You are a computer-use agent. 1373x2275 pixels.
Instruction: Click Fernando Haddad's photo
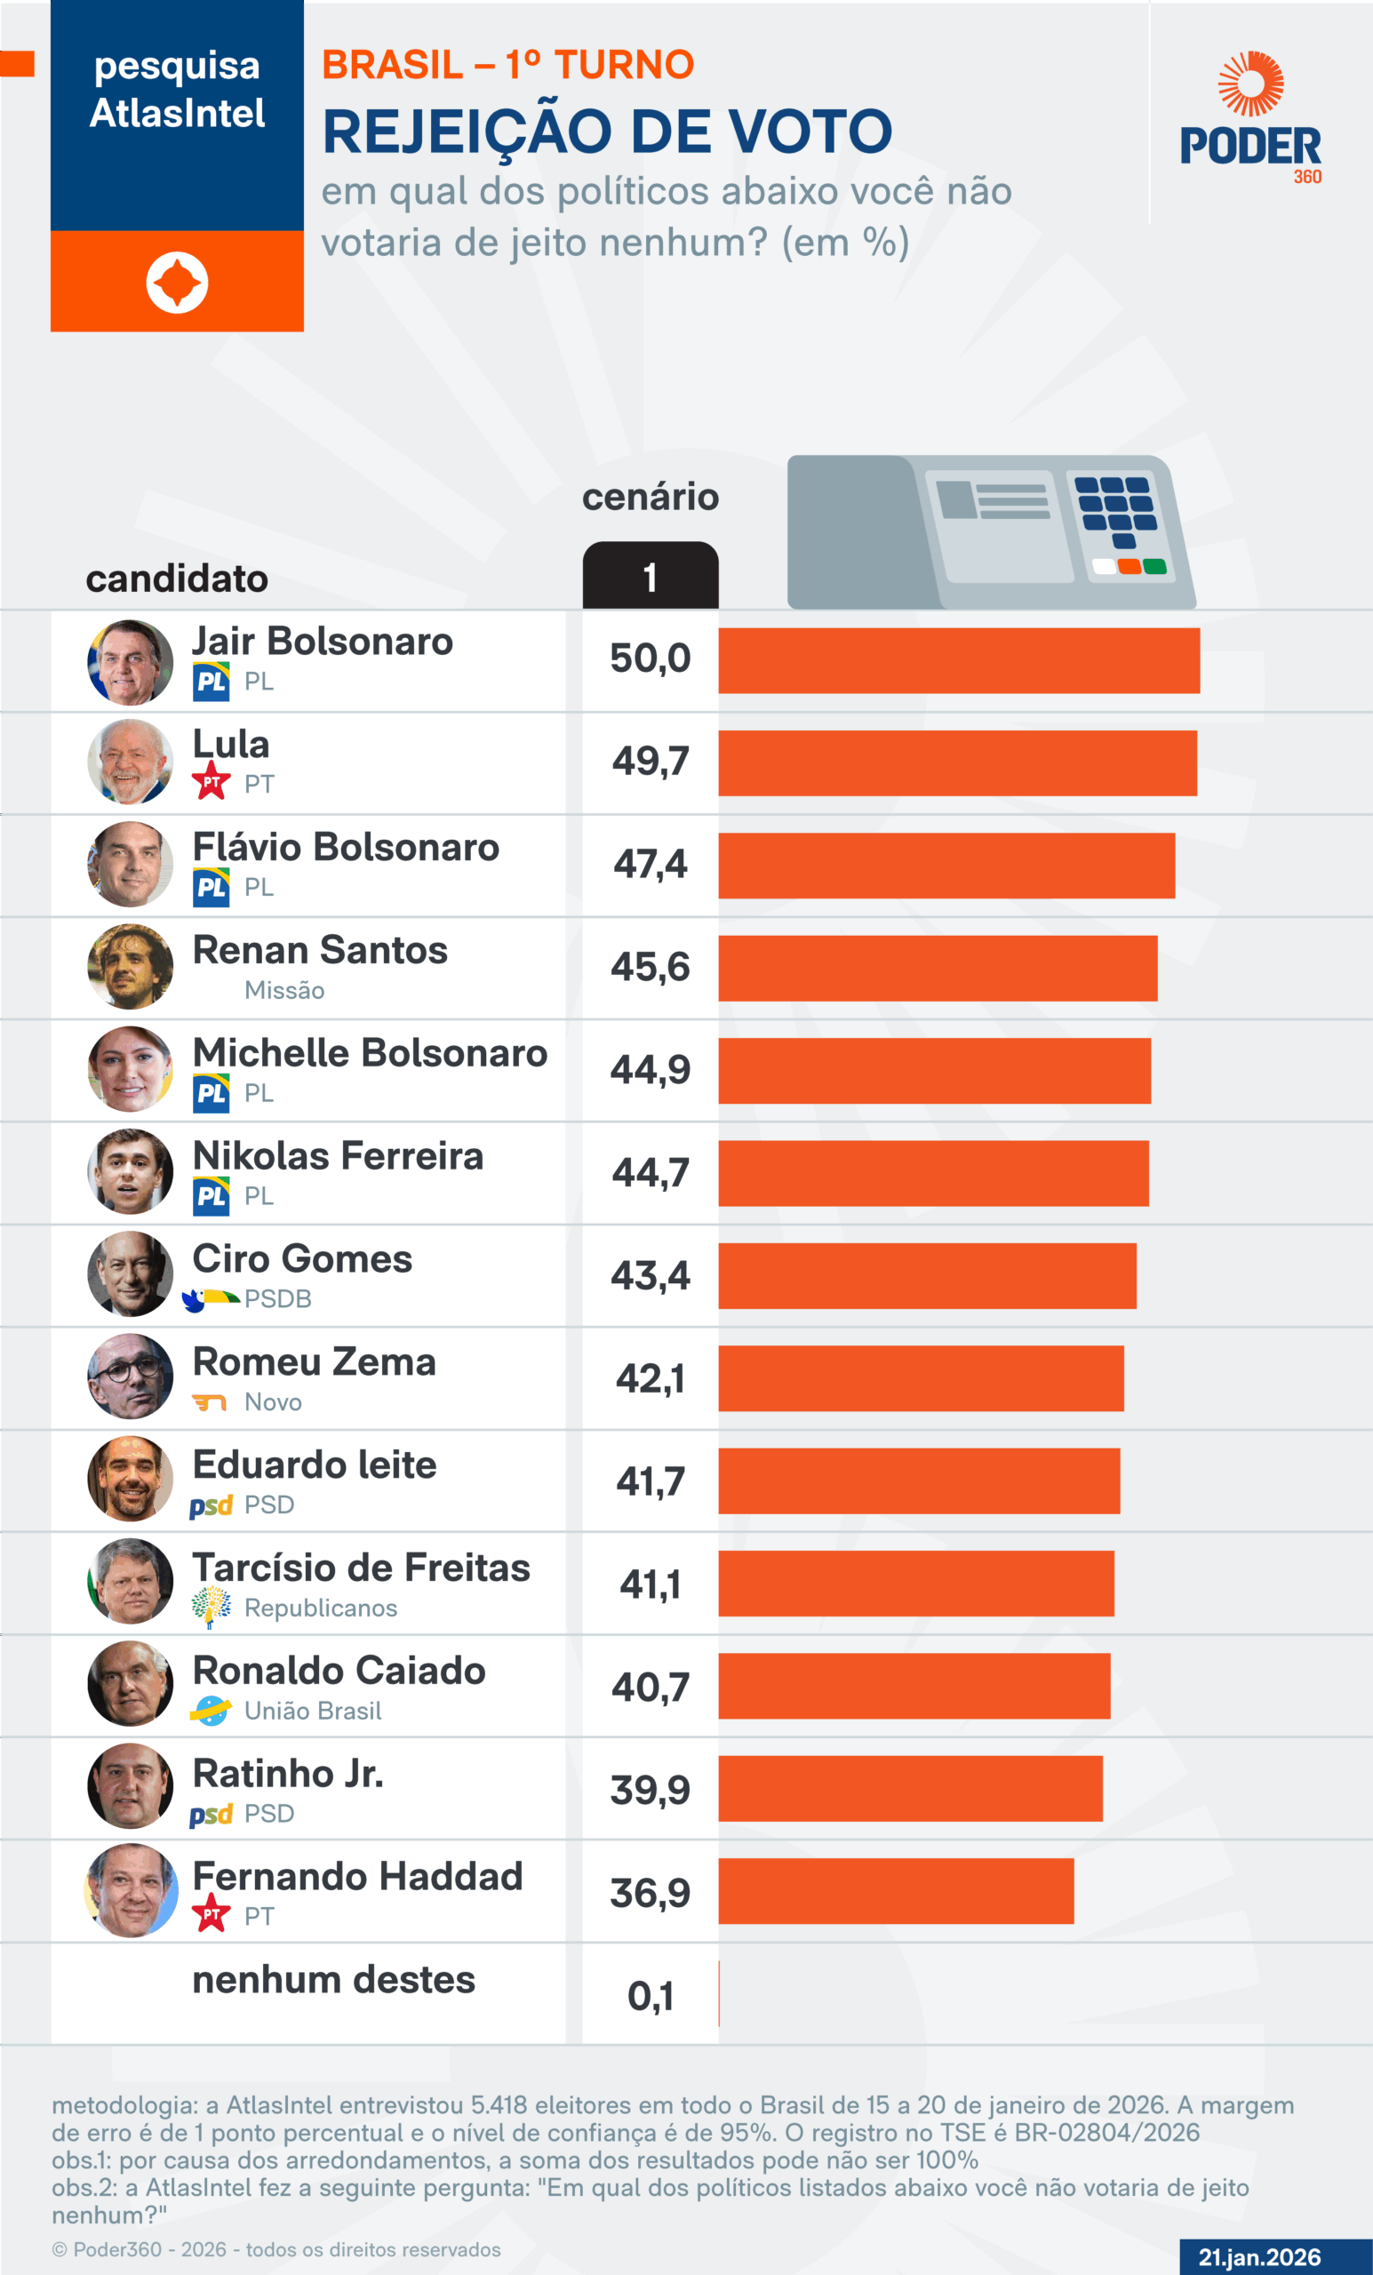pos(130,1889)
